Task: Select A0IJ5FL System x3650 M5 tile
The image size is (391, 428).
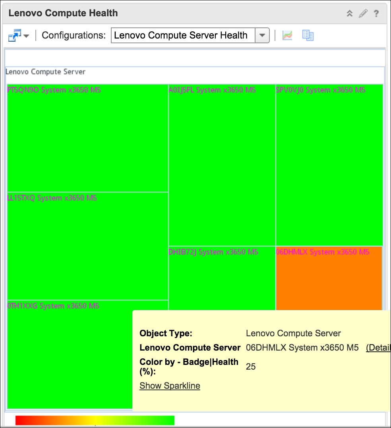Action: point(222,165)
